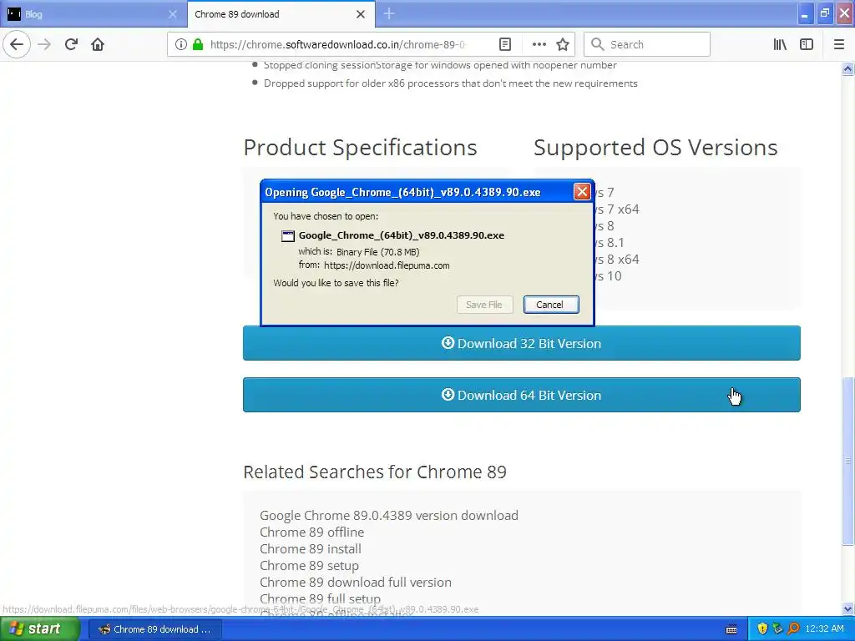Switch to the Blog tab
This screenshot has height=641, width=855.
[94, 14]
